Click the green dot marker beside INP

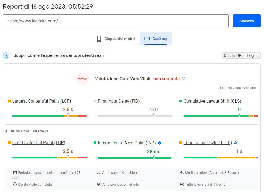pos(95,142)
